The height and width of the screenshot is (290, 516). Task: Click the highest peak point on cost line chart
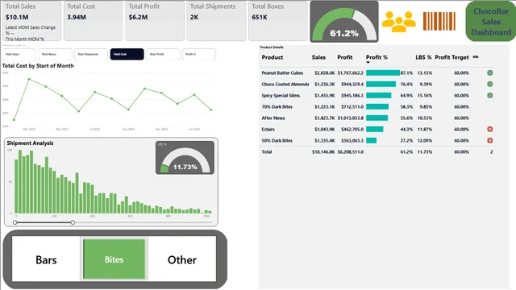tap(29, 79)
